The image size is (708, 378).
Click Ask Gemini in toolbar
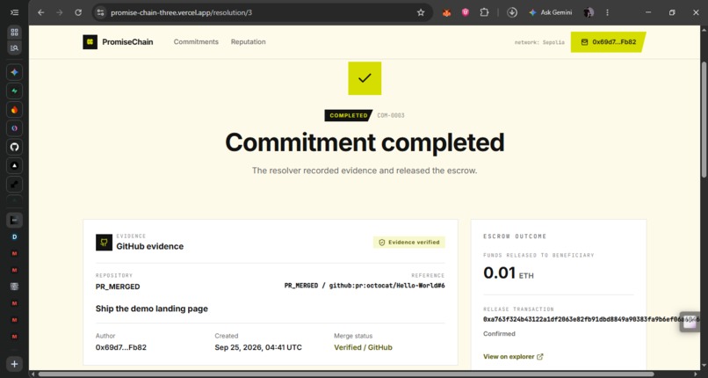551,12
